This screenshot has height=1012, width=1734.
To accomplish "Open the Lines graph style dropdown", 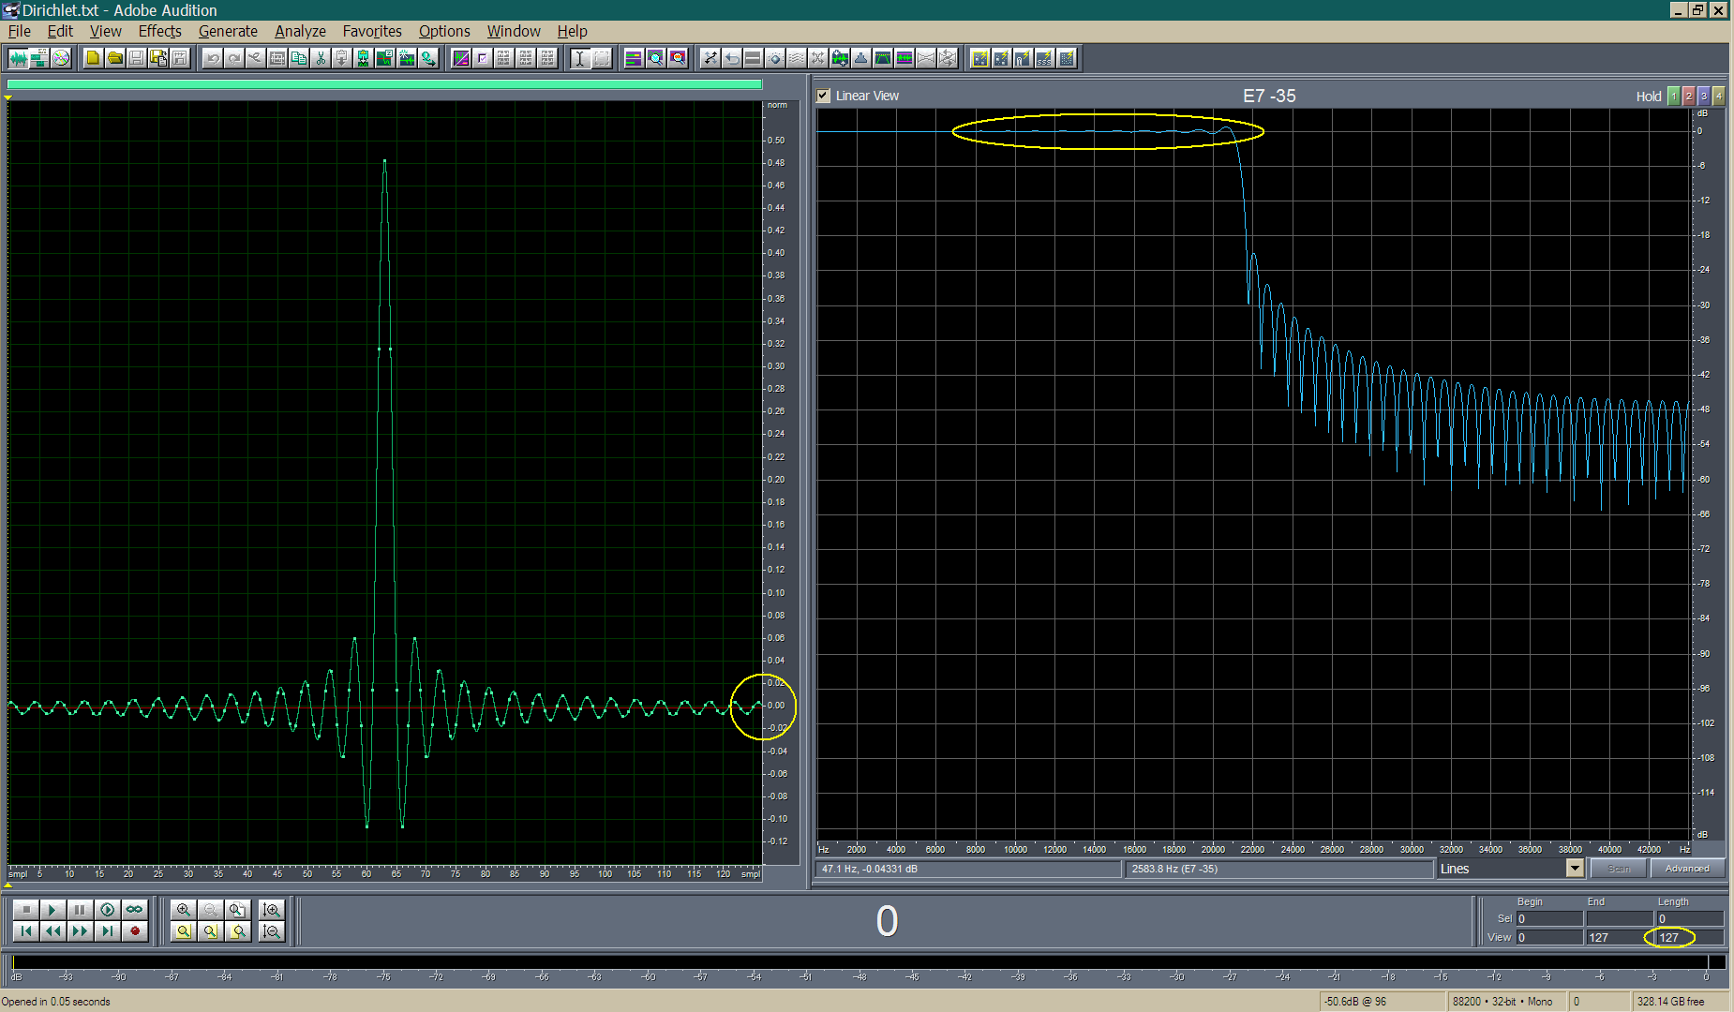I will tap(1575, 869).
